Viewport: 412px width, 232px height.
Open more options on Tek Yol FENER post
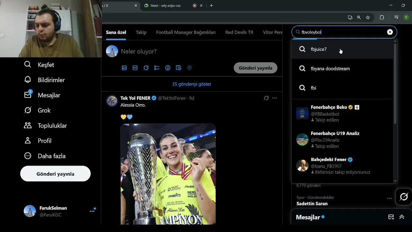pos(274,98)
